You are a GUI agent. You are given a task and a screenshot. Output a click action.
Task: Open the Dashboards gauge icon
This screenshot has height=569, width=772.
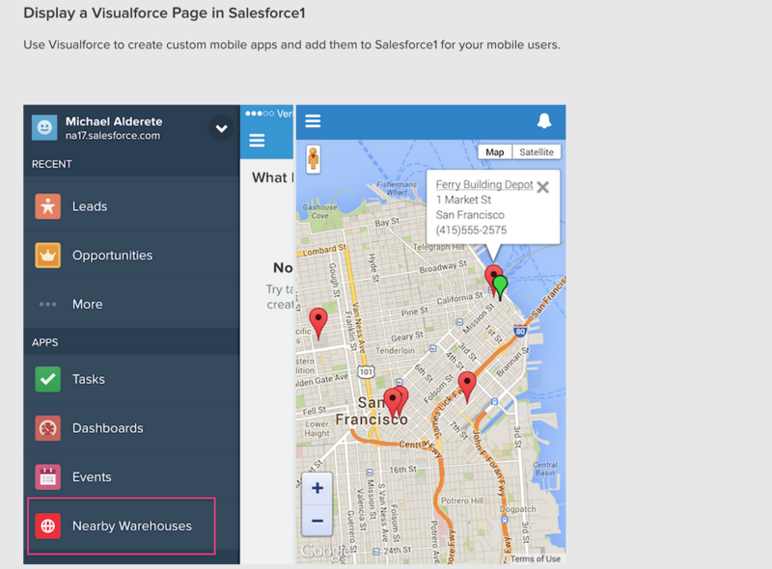pos(47,428)
